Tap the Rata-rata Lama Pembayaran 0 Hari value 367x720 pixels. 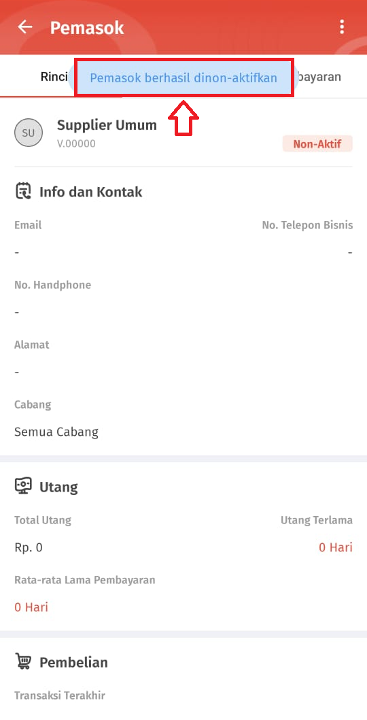[x=31, y=607]
